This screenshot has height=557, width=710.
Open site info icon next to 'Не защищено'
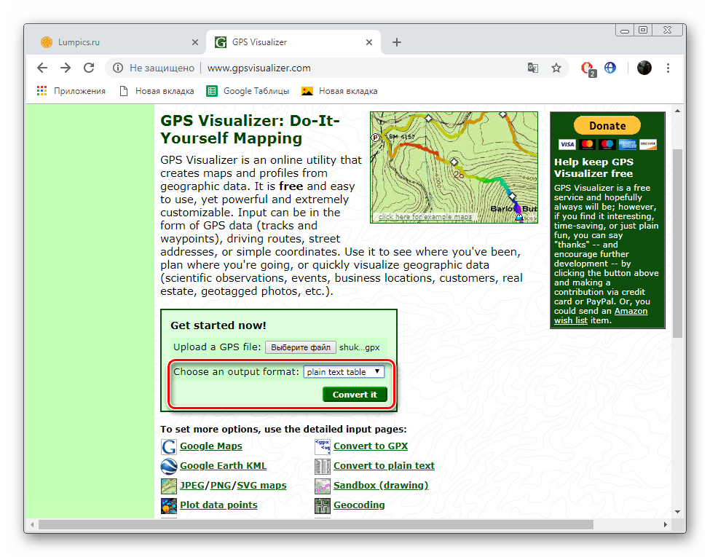(118, 68)
